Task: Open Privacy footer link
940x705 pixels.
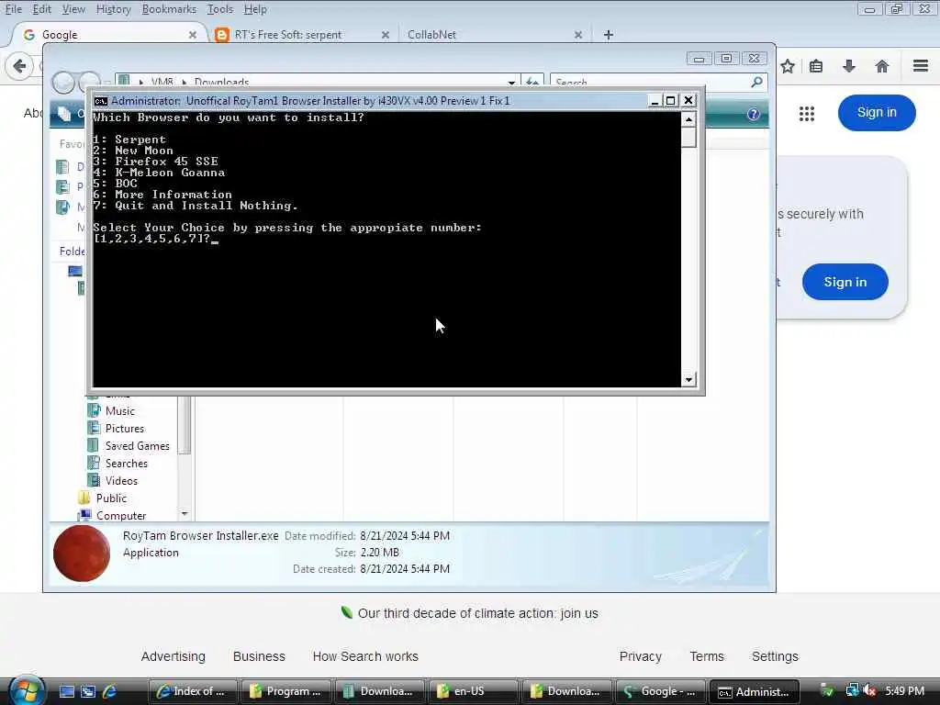Action: tap(640, 656)
